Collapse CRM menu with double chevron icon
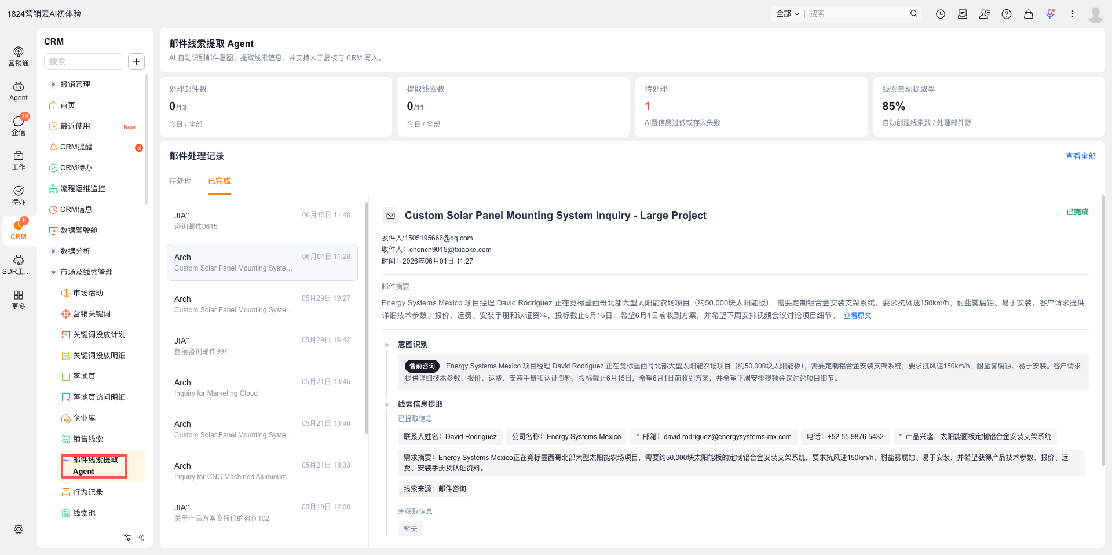Viewport: 1112px width, 555px height. pyautogui.click(x=141, y=538)
